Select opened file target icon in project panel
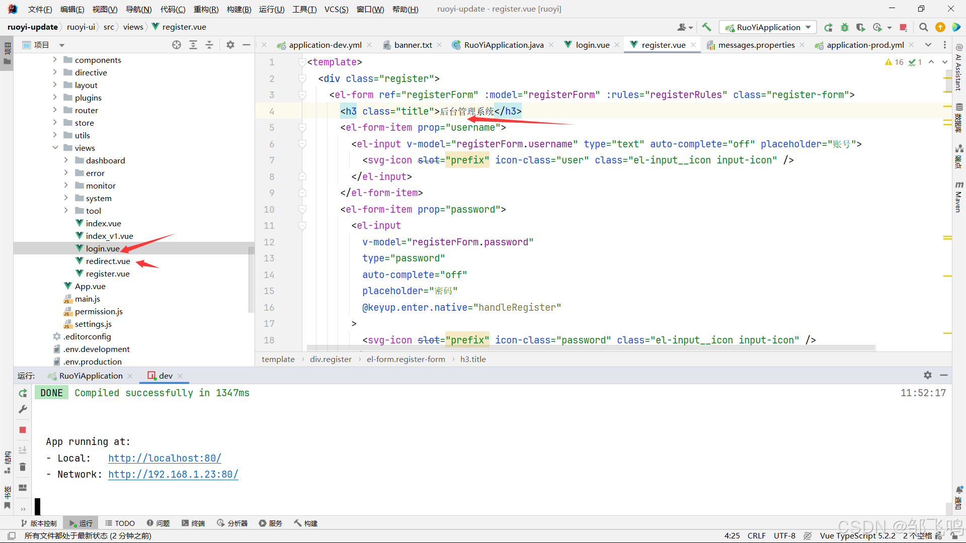 tap(177, 45)
